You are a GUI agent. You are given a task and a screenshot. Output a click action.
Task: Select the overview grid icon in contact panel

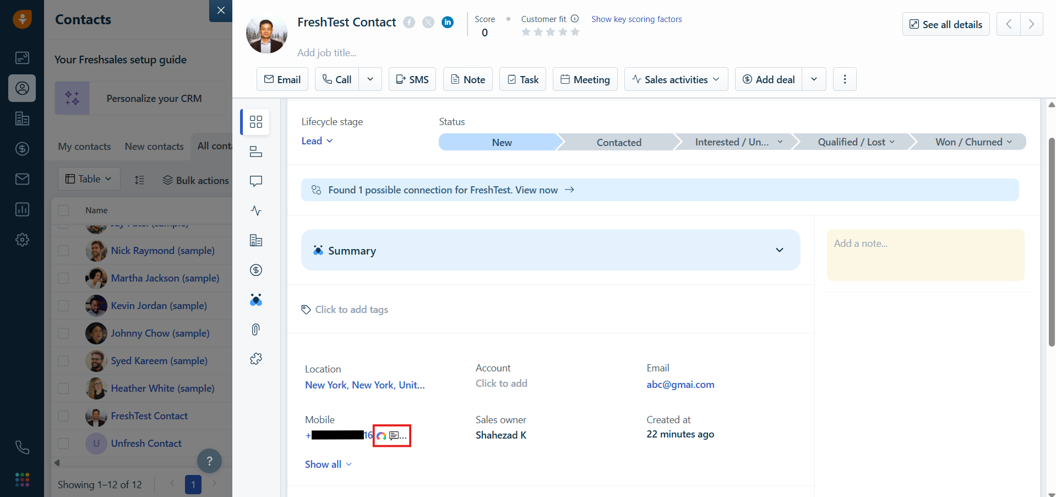(x=256, y=122)
